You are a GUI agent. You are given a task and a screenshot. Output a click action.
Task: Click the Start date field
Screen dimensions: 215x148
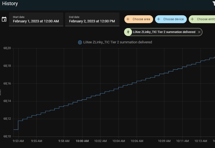(36, 19)
